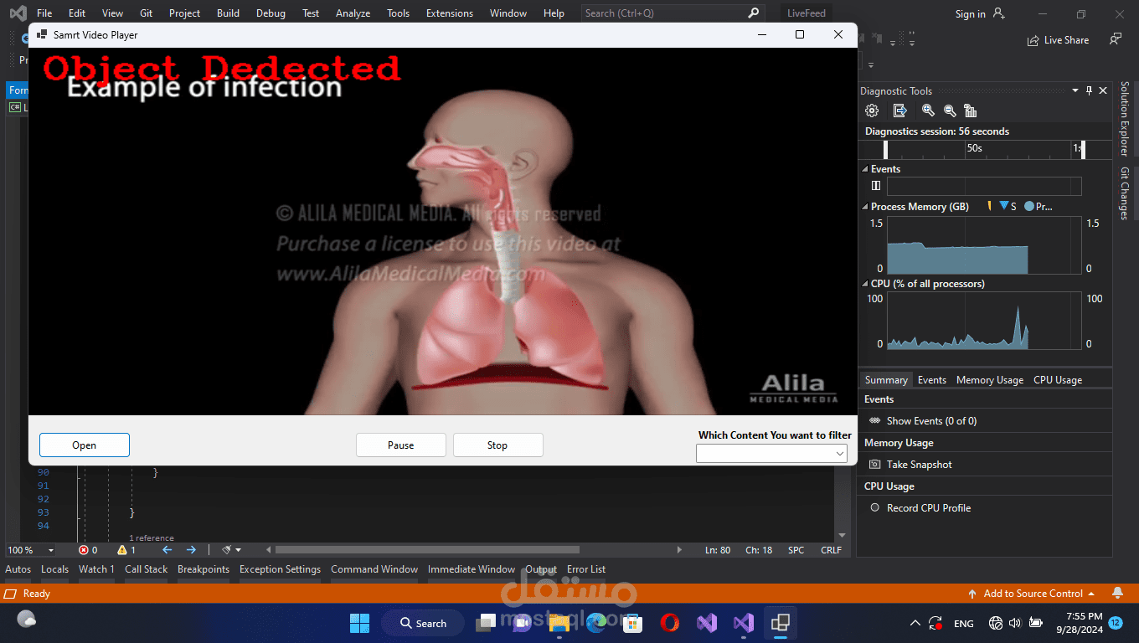Open the notifications bell in status bar
Image resolution: width=1139 pixels, height=643 pixels.
1117,593
